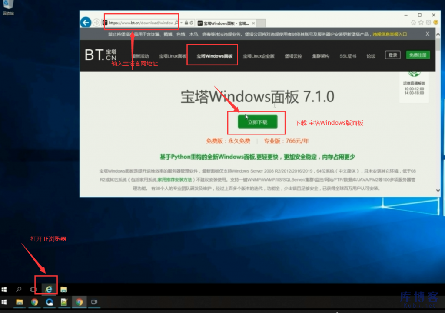The width and height of the screenshot is (445, 313).
Task: Minimize the Internet Explorer window
Action: pyautogui.click(x=406, y=15)
